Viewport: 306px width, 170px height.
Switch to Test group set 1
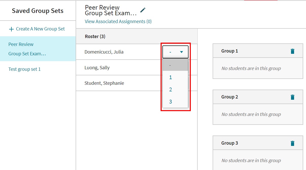[24, 69]
